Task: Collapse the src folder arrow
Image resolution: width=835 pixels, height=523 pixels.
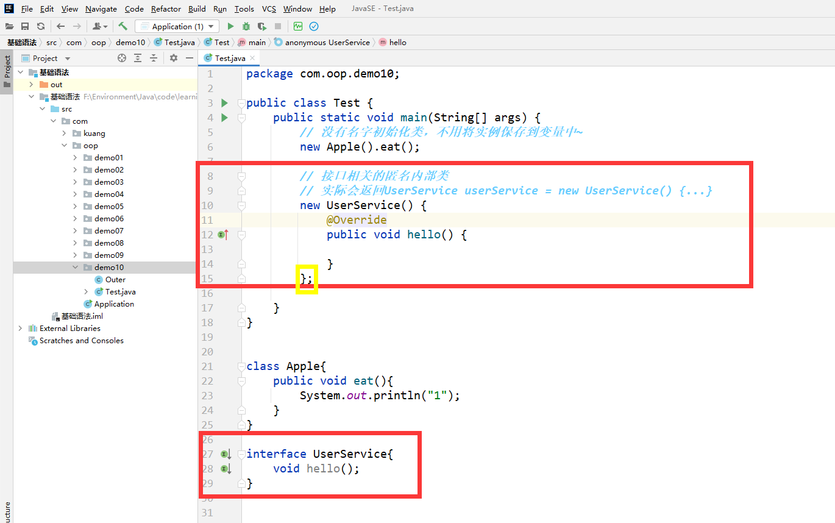Action: click(42, 109)
